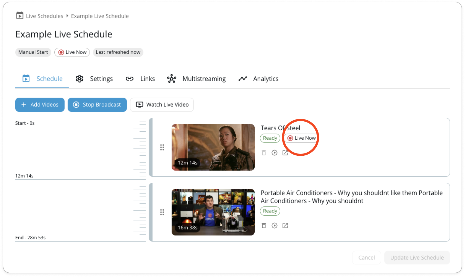Click the Schedule tab calendar icon
The image size is (465, 277).
pos(26,79)
